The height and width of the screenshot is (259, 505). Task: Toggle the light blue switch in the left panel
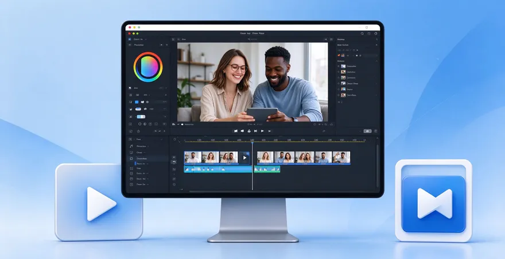[141, 116]
